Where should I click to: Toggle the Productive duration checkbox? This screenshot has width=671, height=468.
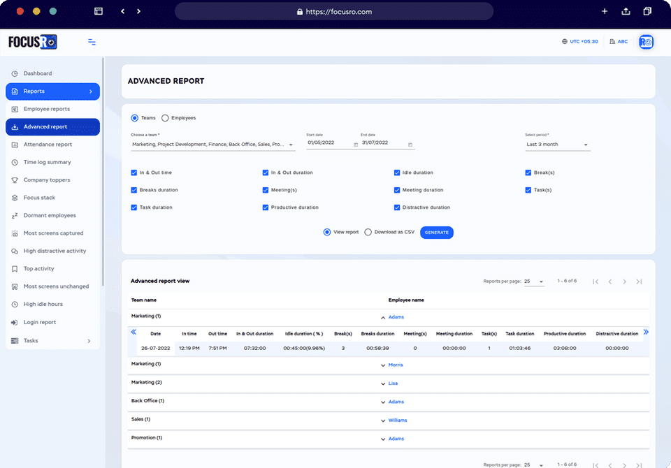pos(266,207)
